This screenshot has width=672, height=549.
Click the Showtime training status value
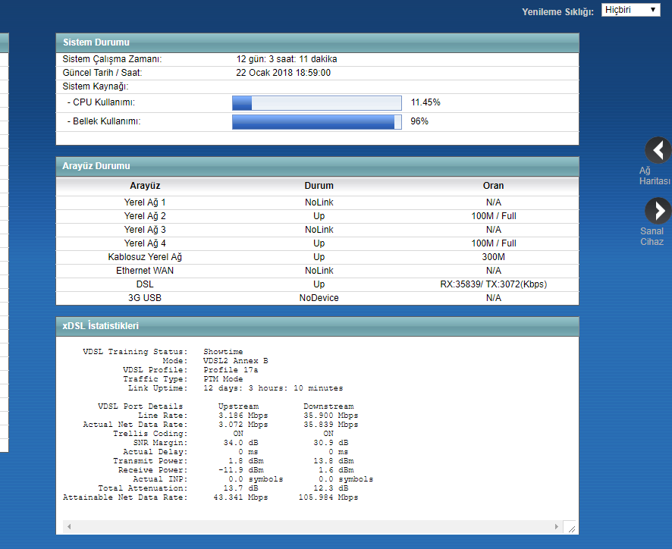(x=223, y=352)
